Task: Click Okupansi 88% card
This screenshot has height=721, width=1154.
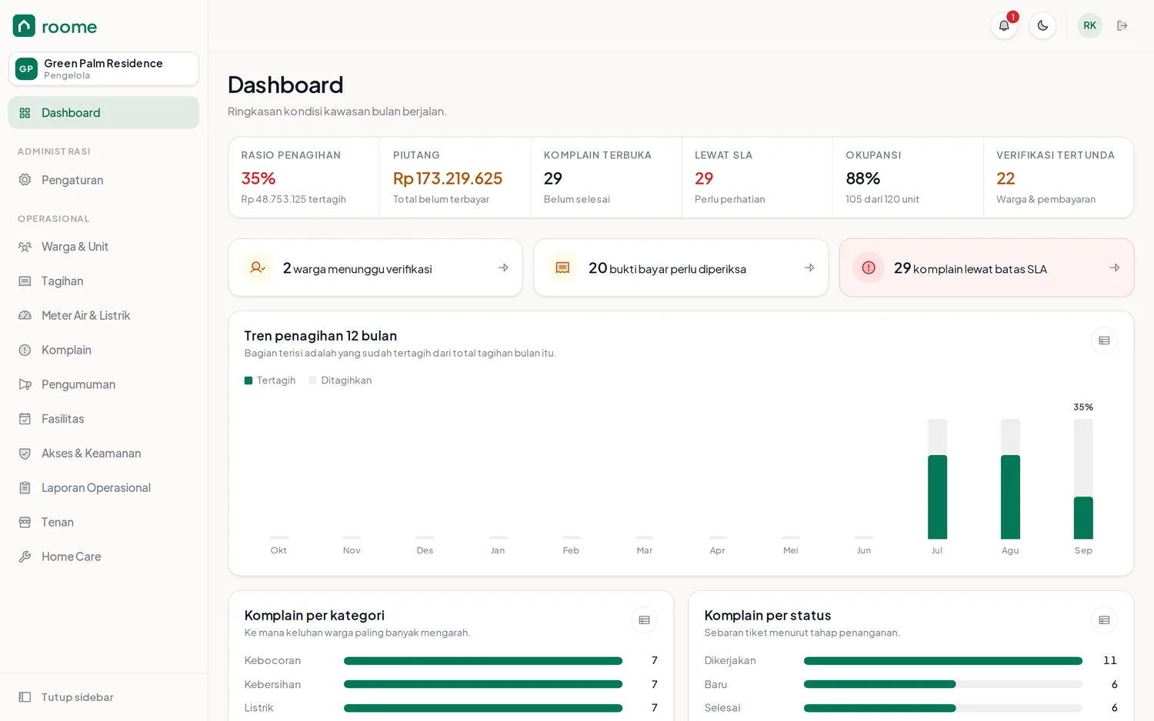Action: pyautogui.click(x=908, y=178)
